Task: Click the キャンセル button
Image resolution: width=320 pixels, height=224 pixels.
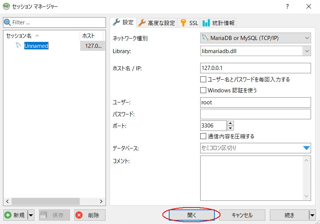Action: click(242, 215)
